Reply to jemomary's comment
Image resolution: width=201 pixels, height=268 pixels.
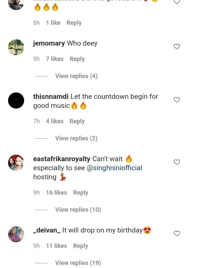click(x=77, y=59)
